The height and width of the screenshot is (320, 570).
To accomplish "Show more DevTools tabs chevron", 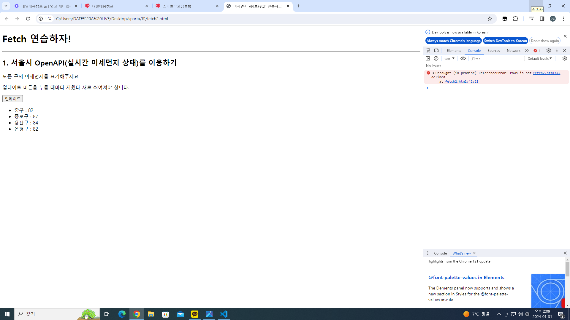I will tap(527, 51).
